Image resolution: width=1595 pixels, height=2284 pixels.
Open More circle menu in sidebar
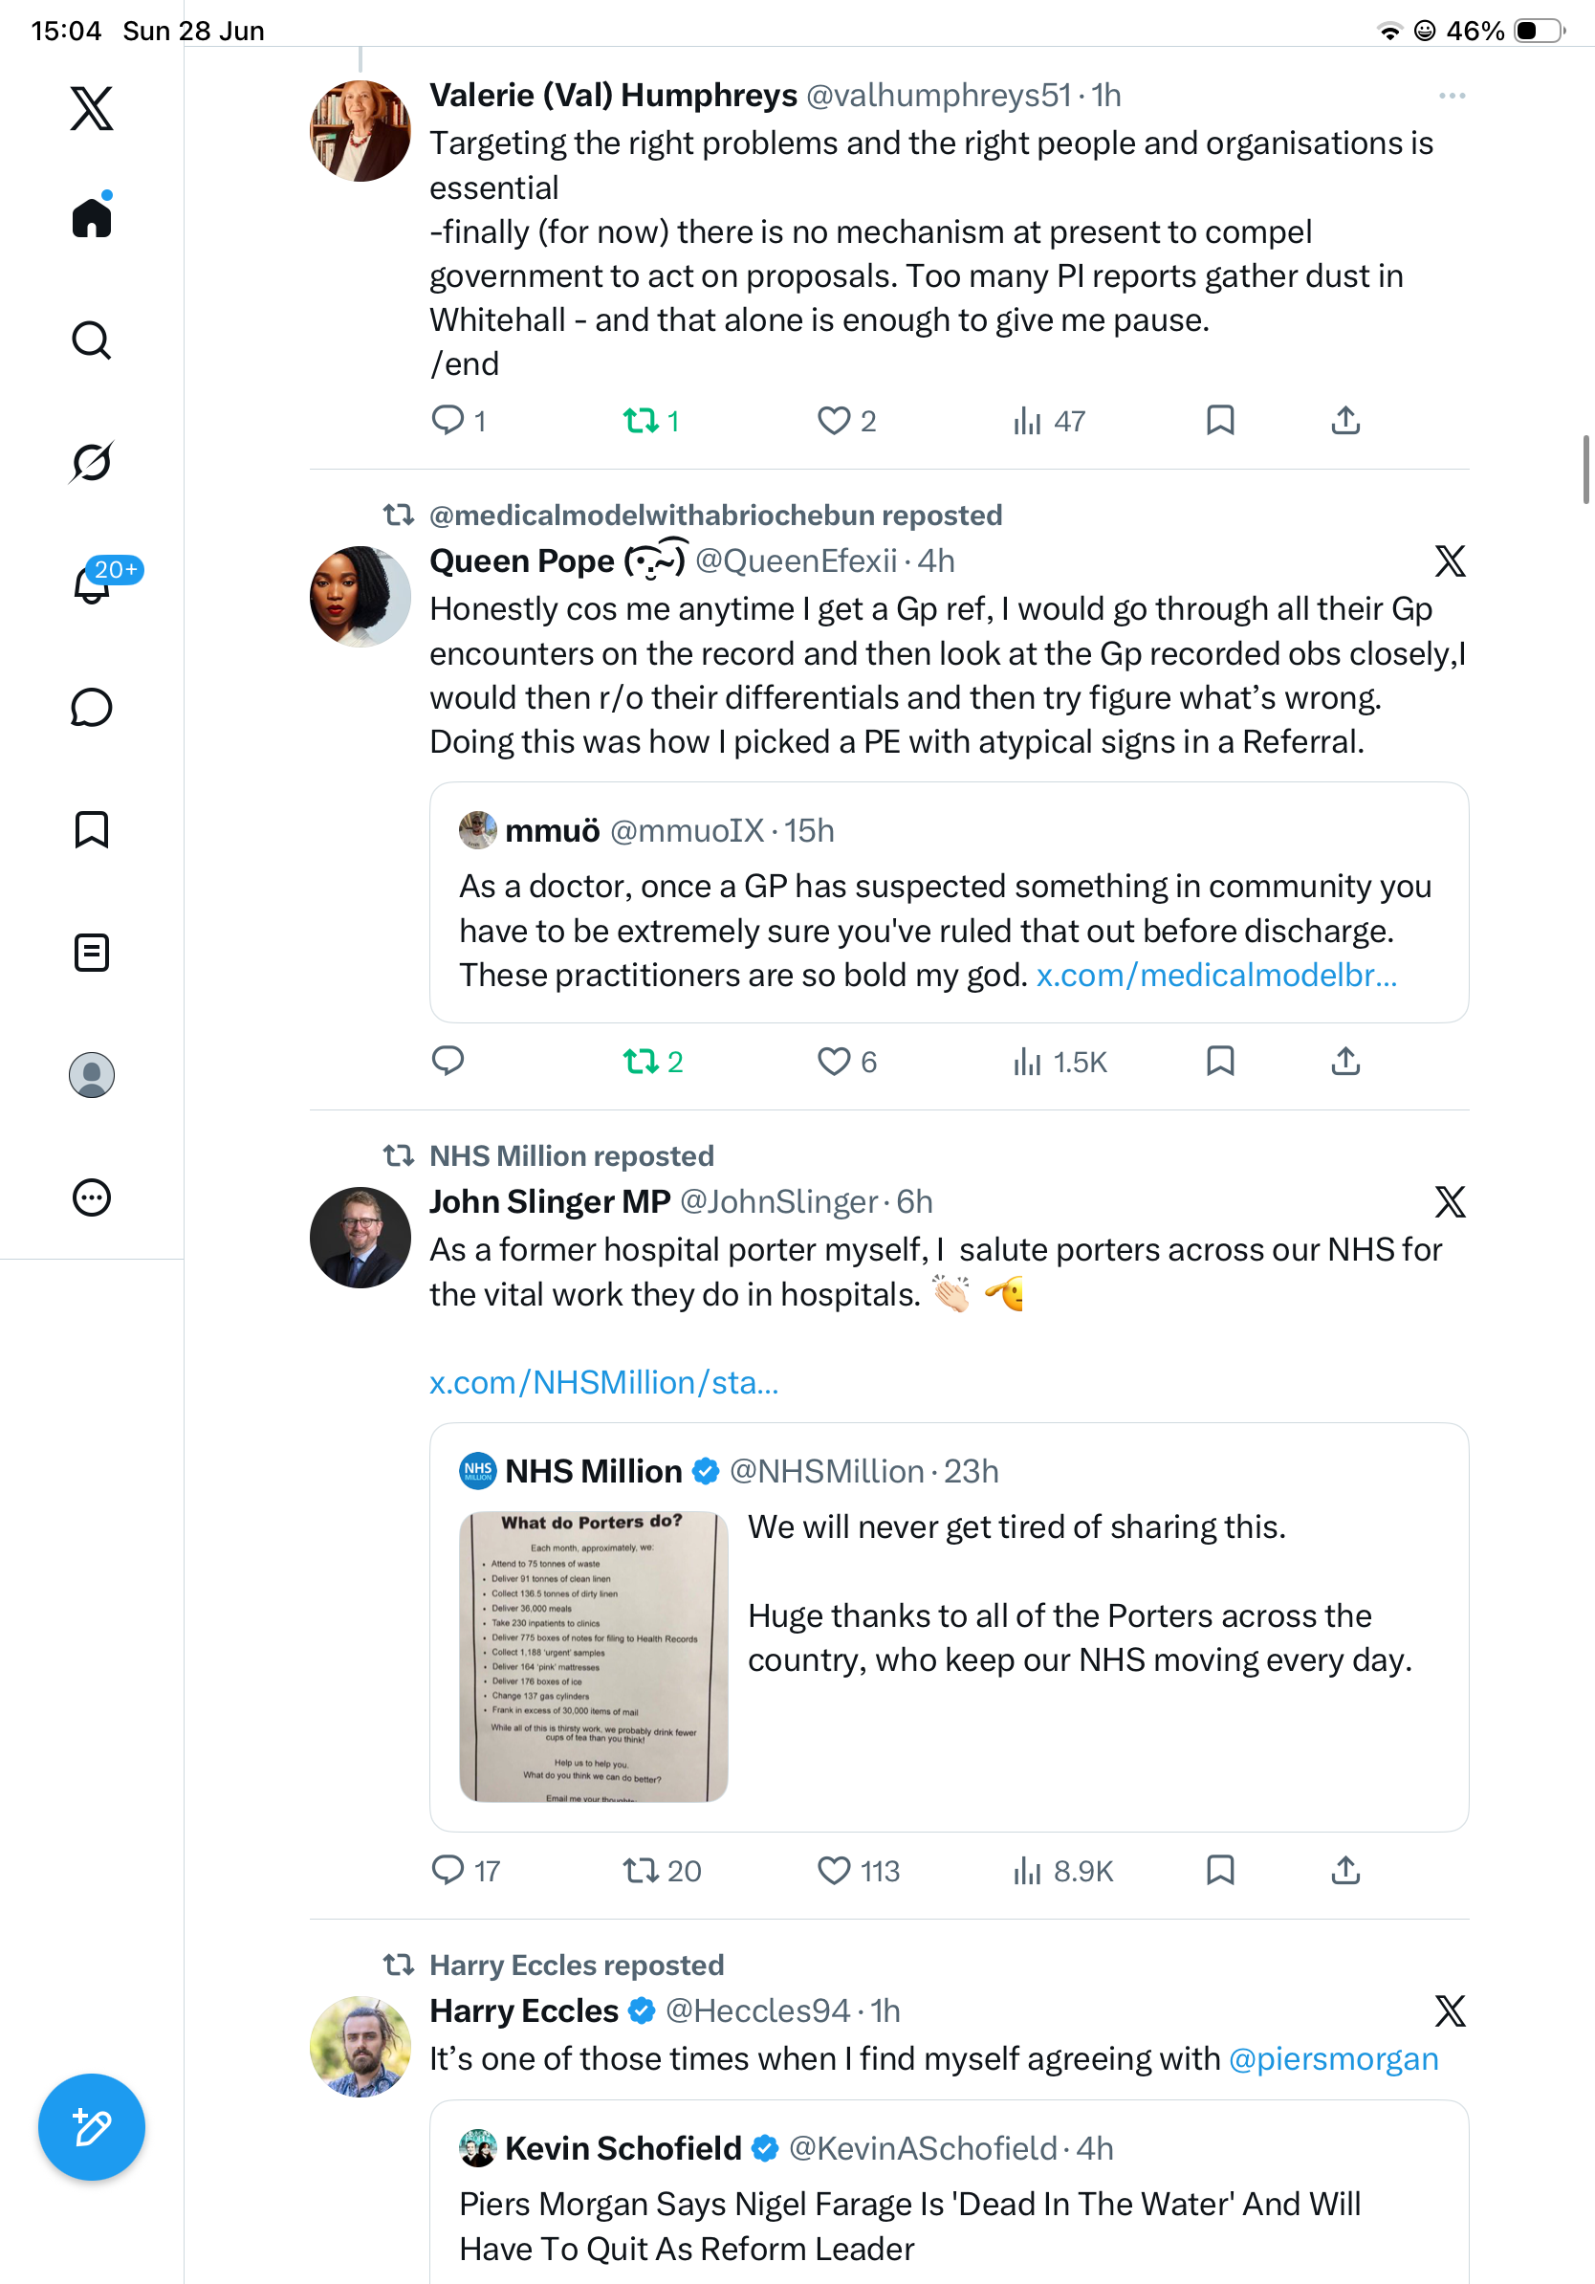tap(92, 1197)
